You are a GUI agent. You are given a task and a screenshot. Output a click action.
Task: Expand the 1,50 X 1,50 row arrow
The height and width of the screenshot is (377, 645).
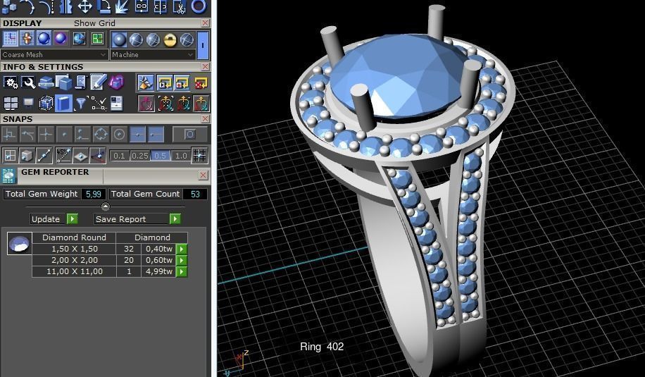coord(182,249)
